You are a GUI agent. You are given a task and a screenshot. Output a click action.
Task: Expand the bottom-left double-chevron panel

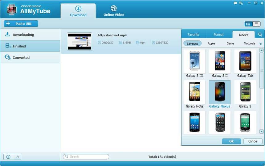[x=17, y=157]
